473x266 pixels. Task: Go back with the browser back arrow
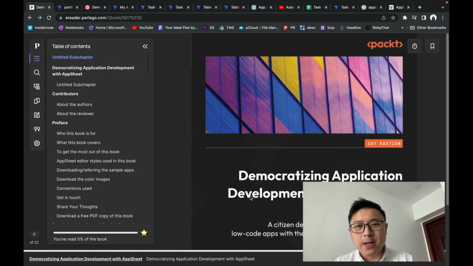(30, 18)
